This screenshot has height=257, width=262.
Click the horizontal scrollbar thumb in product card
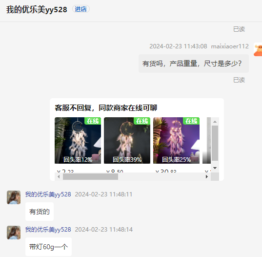coord(90,177)
